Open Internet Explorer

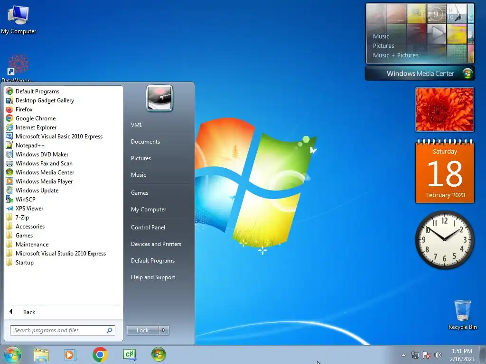(31, 127)
